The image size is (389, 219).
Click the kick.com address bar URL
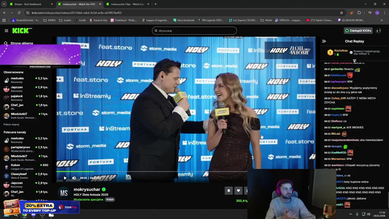click(x=77, y=13)
